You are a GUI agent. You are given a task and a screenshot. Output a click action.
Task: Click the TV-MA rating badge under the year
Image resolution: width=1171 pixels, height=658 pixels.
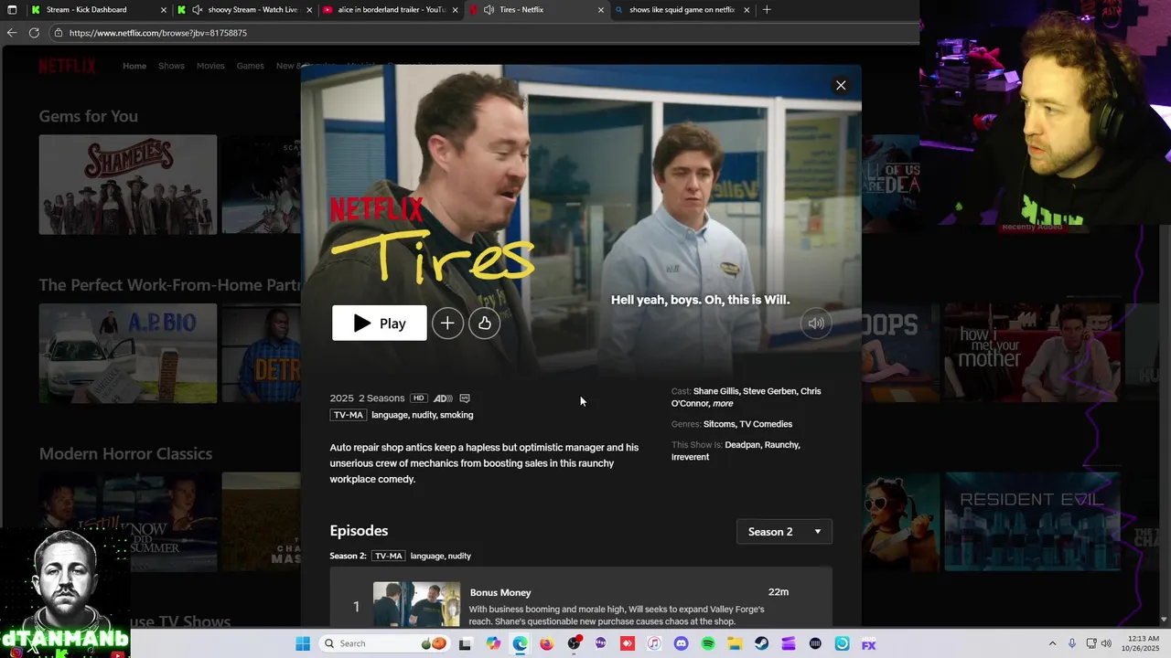pos(348,415)
